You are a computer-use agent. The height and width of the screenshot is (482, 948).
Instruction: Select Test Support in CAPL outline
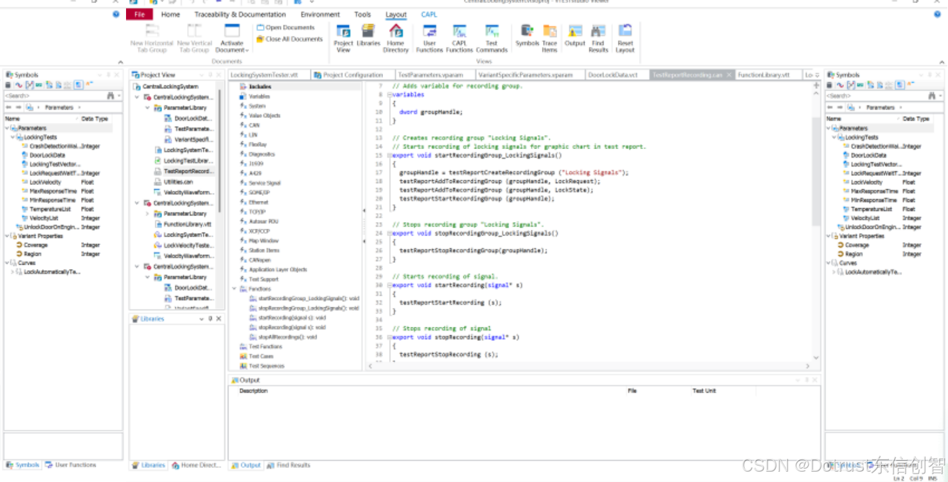tap(264, 279)
